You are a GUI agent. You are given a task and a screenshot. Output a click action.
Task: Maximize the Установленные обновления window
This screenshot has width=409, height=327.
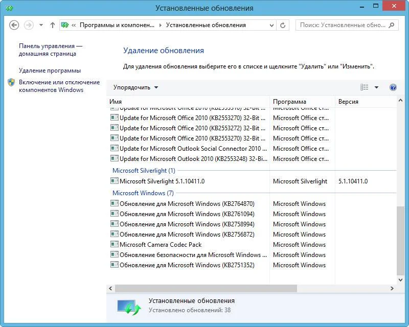376,6
